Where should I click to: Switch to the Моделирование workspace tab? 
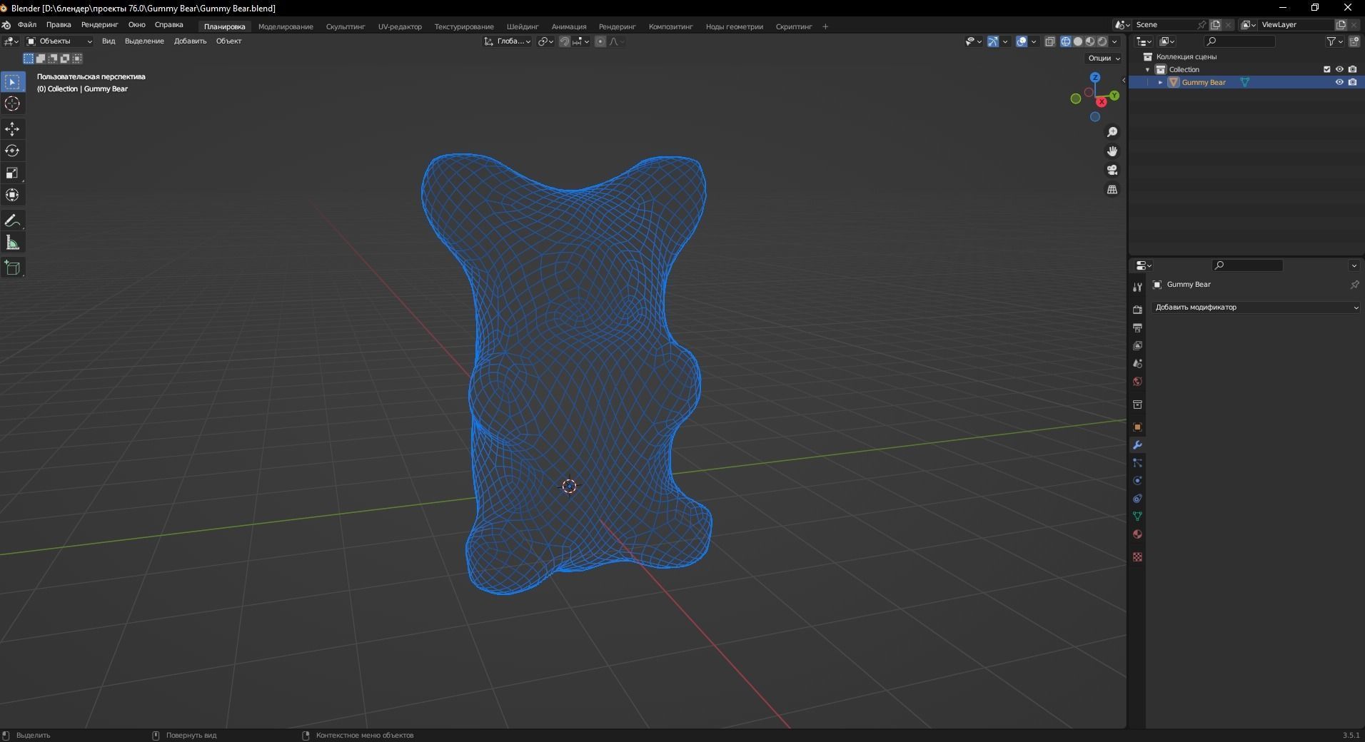(286, 26)
